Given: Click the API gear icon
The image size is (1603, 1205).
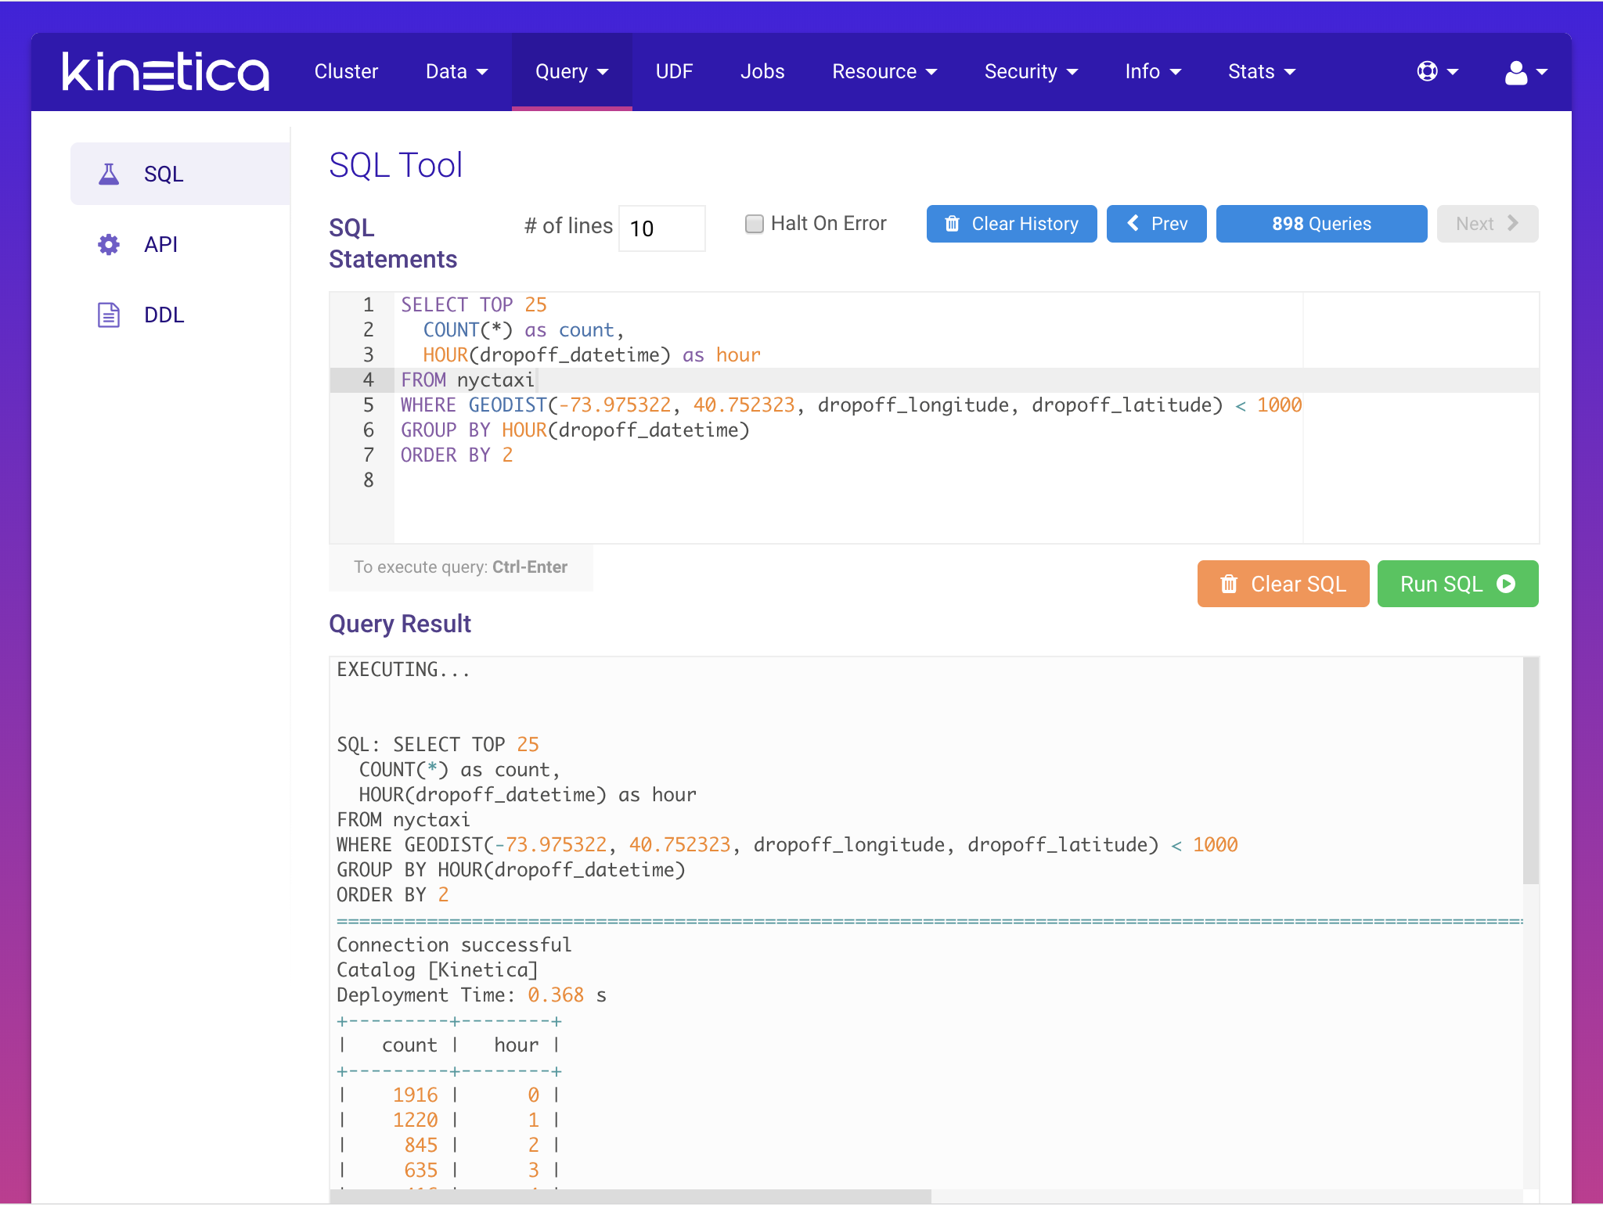Looking at the screenshot, I should pyautogui.click(x=109, y=244).
